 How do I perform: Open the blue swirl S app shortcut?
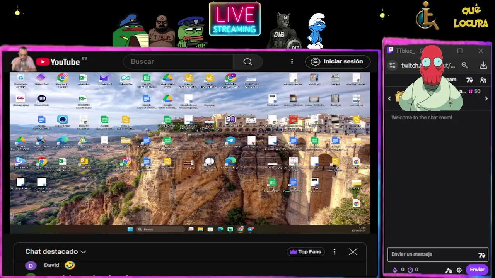pyautogui.click(x=20, y=161)
